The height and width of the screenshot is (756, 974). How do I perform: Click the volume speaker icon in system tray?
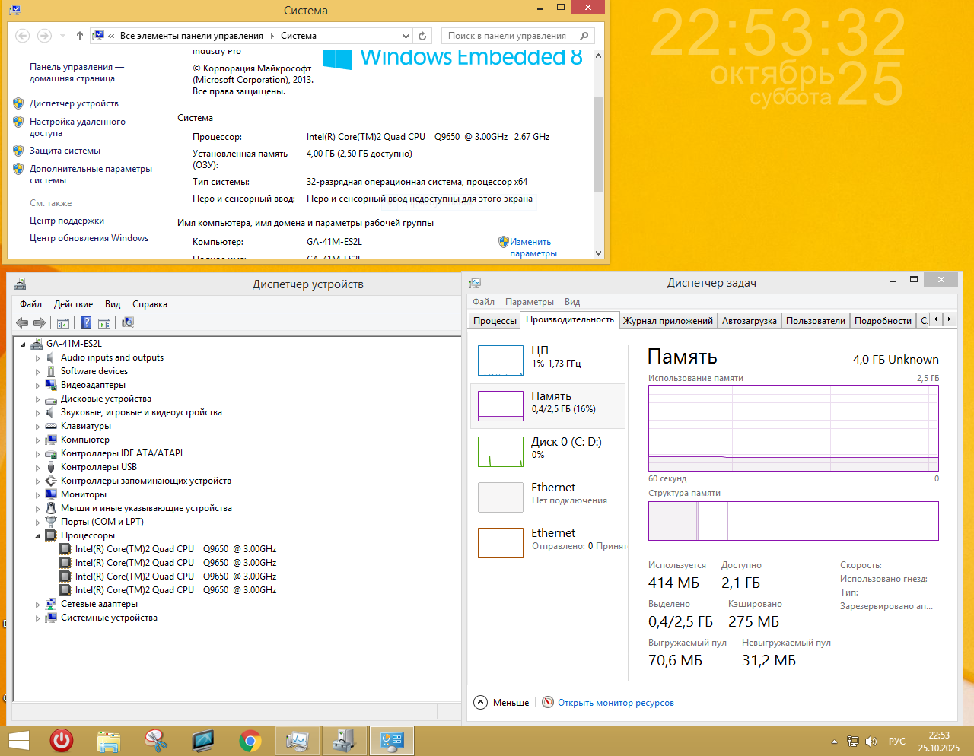click(x=871, y=742)
